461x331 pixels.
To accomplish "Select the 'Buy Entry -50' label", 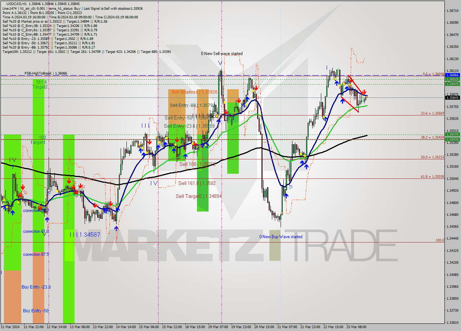I will pos(36,310).
